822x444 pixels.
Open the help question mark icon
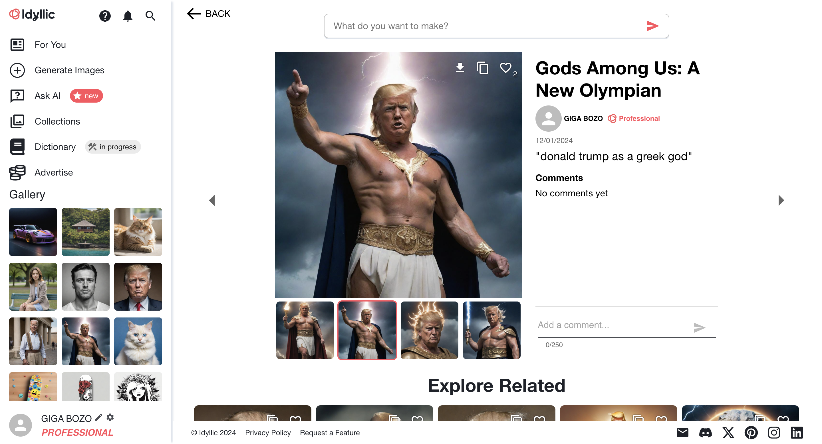click(105, 16)
